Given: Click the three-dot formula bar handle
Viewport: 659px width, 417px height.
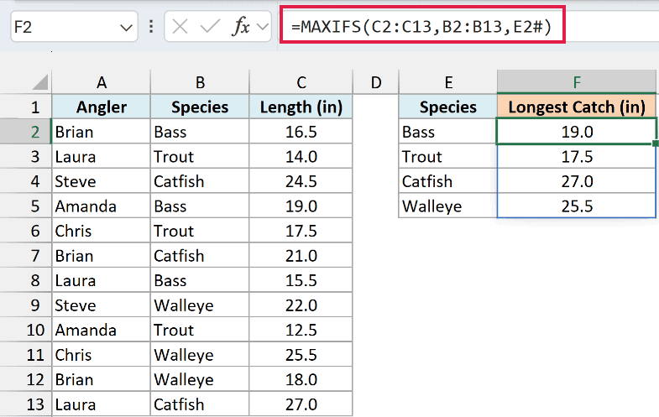Looking at the screenshot, I should (x=151, y=27).
